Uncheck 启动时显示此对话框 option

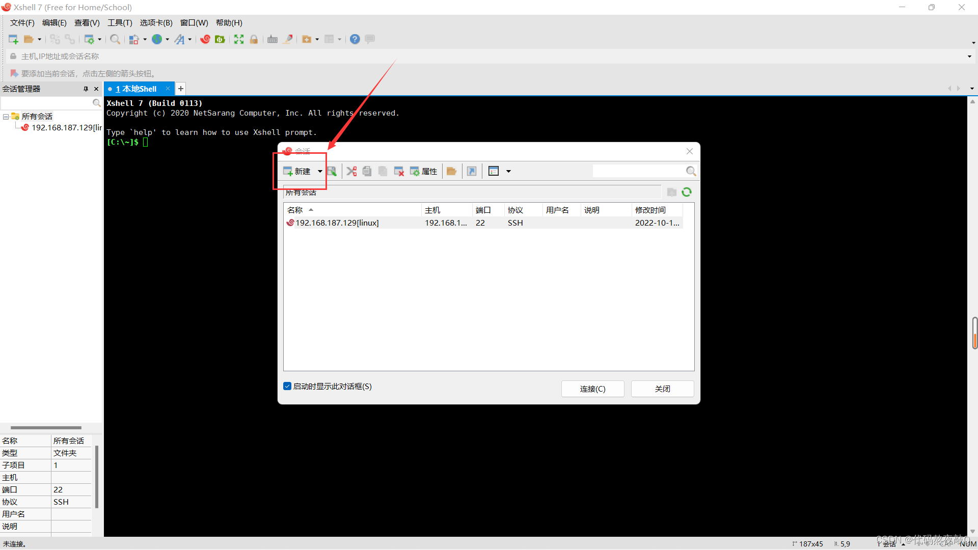pos(287,386)
